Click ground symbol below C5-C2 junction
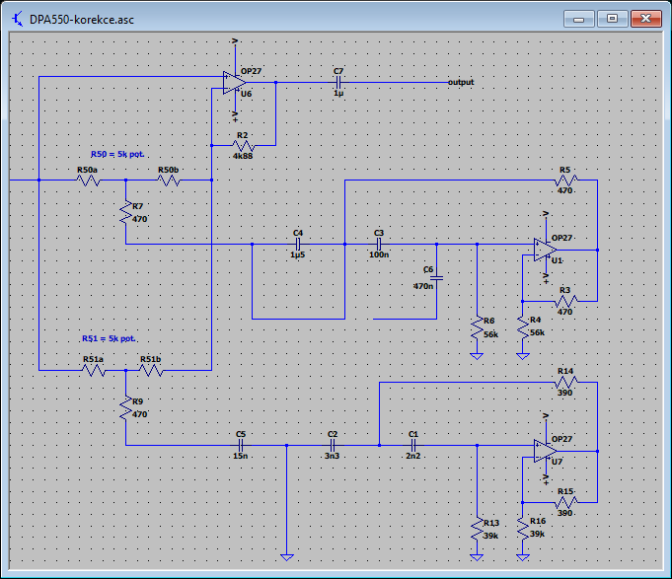This screenshot has height=579, width=672. click(287, 557)
